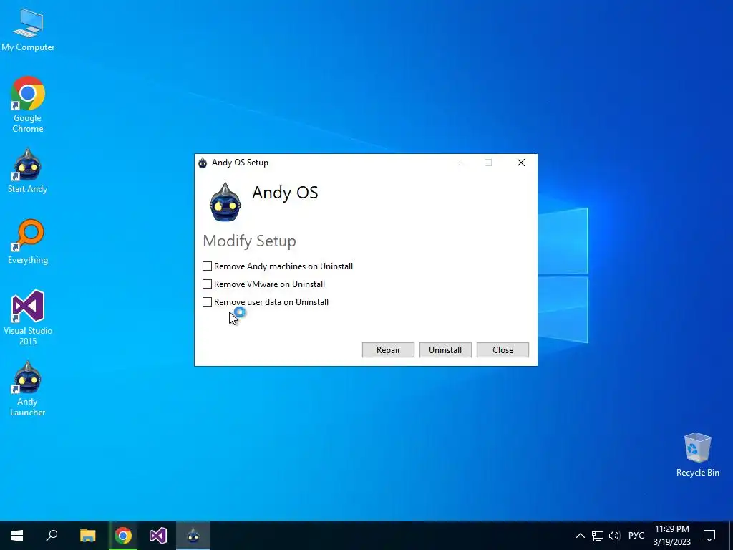Select the Recycle Bin desktop icon
This screenshot has height=550, width=733.
[x=697, y=455]
